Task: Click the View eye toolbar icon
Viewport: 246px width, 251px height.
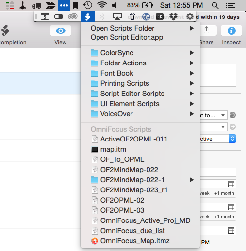Action: tap(61, 31)
